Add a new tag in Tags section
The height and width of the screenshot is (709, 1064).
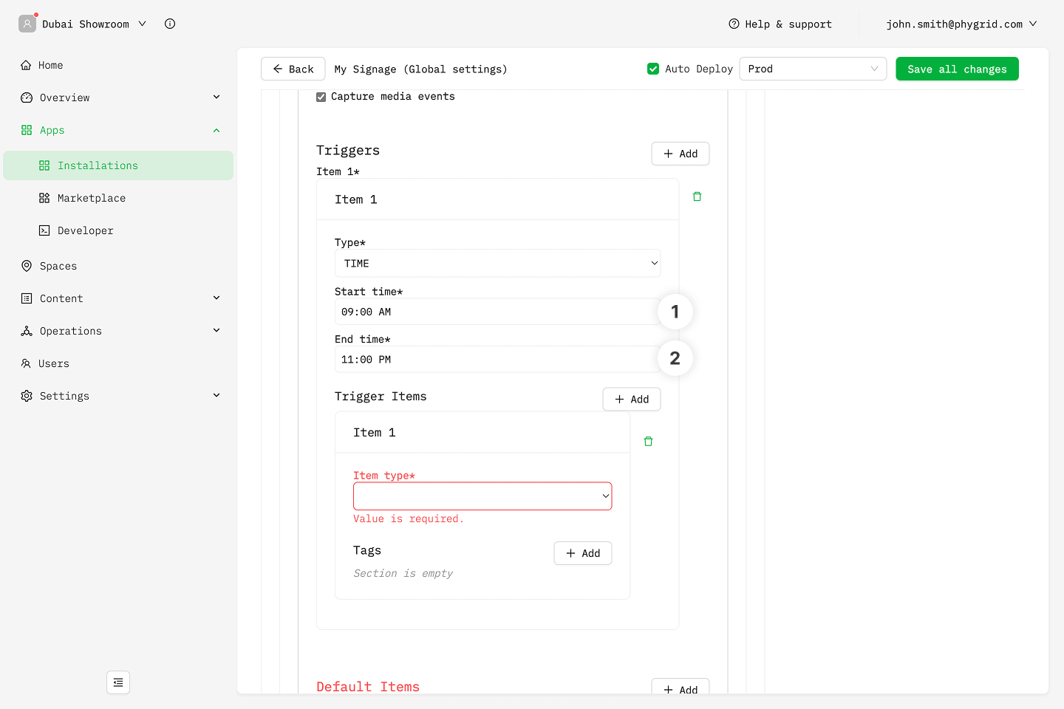(582, 553)
